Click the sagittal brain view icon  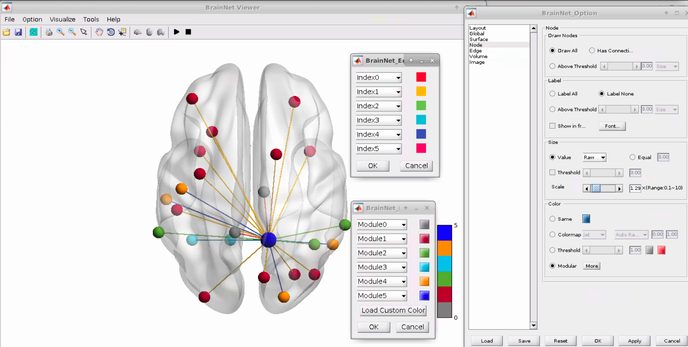[138, 32]
